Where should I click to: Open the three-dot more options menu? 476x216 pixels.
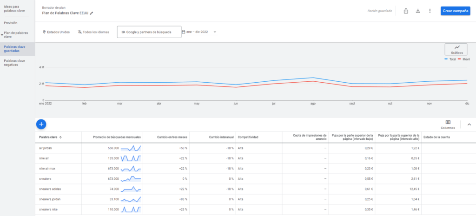click(430, 11)
